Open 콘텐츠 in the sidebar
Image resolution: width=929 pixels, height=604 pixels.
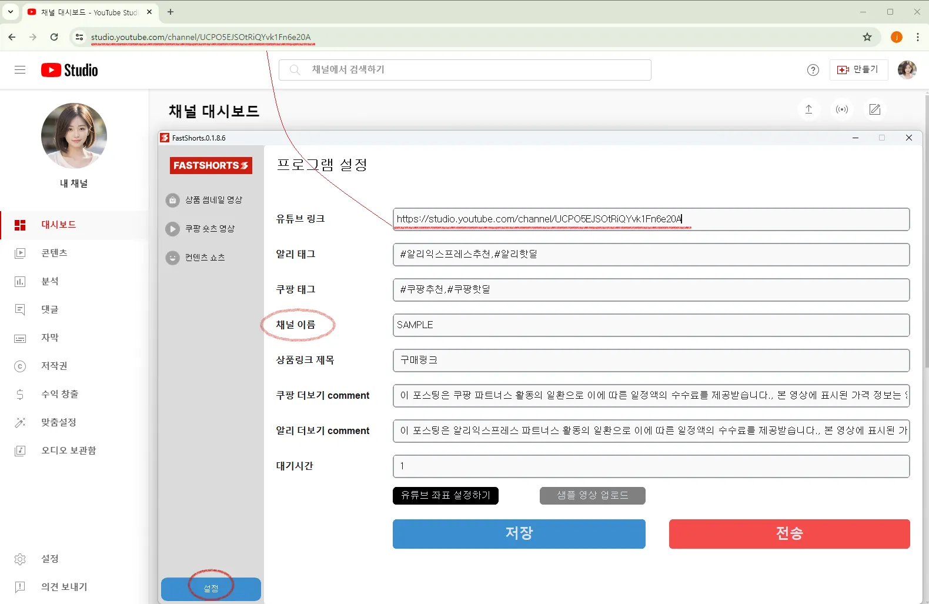pos(75,253)
